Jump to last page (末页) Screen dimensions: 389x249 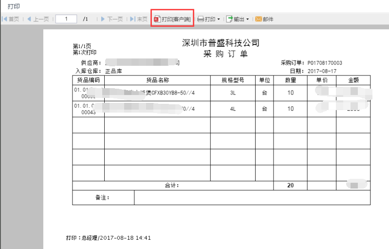click(139, 19)
